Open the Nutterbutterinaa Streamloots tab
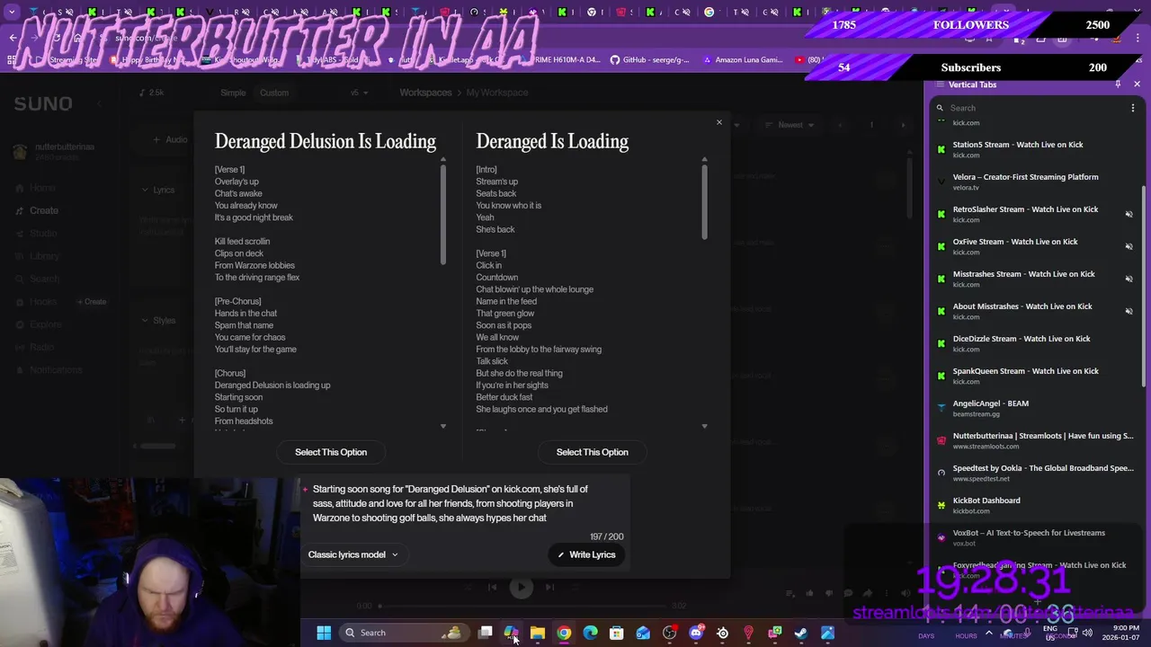This screenshot has width=1151, height=647. [1034, 440]
